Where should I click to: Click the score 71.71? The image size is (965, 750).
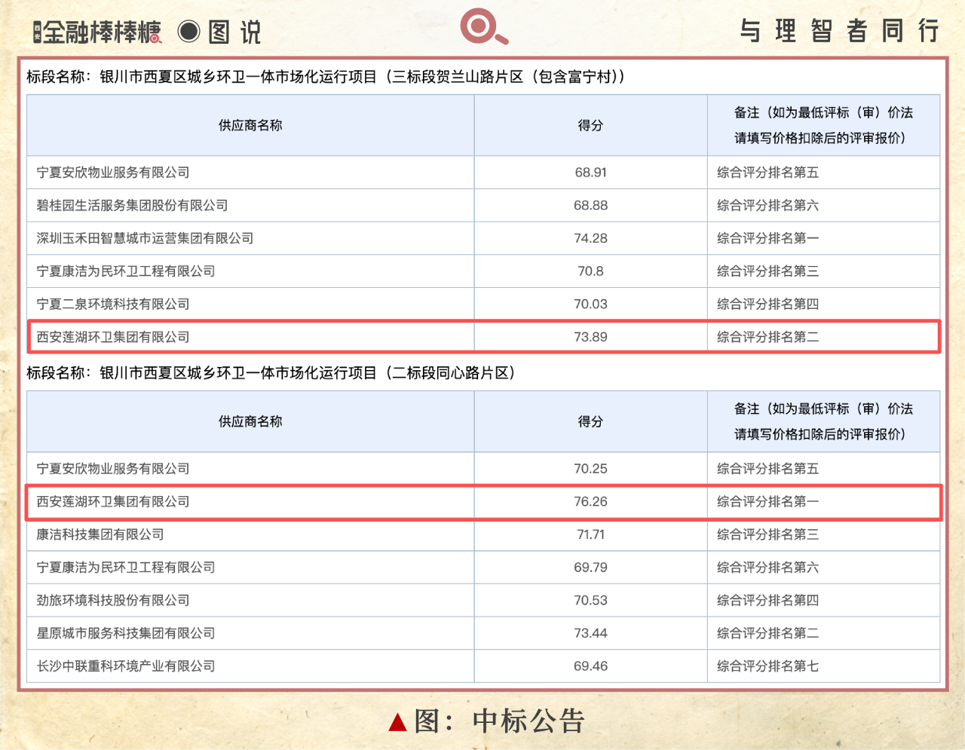tap(590, 534)
